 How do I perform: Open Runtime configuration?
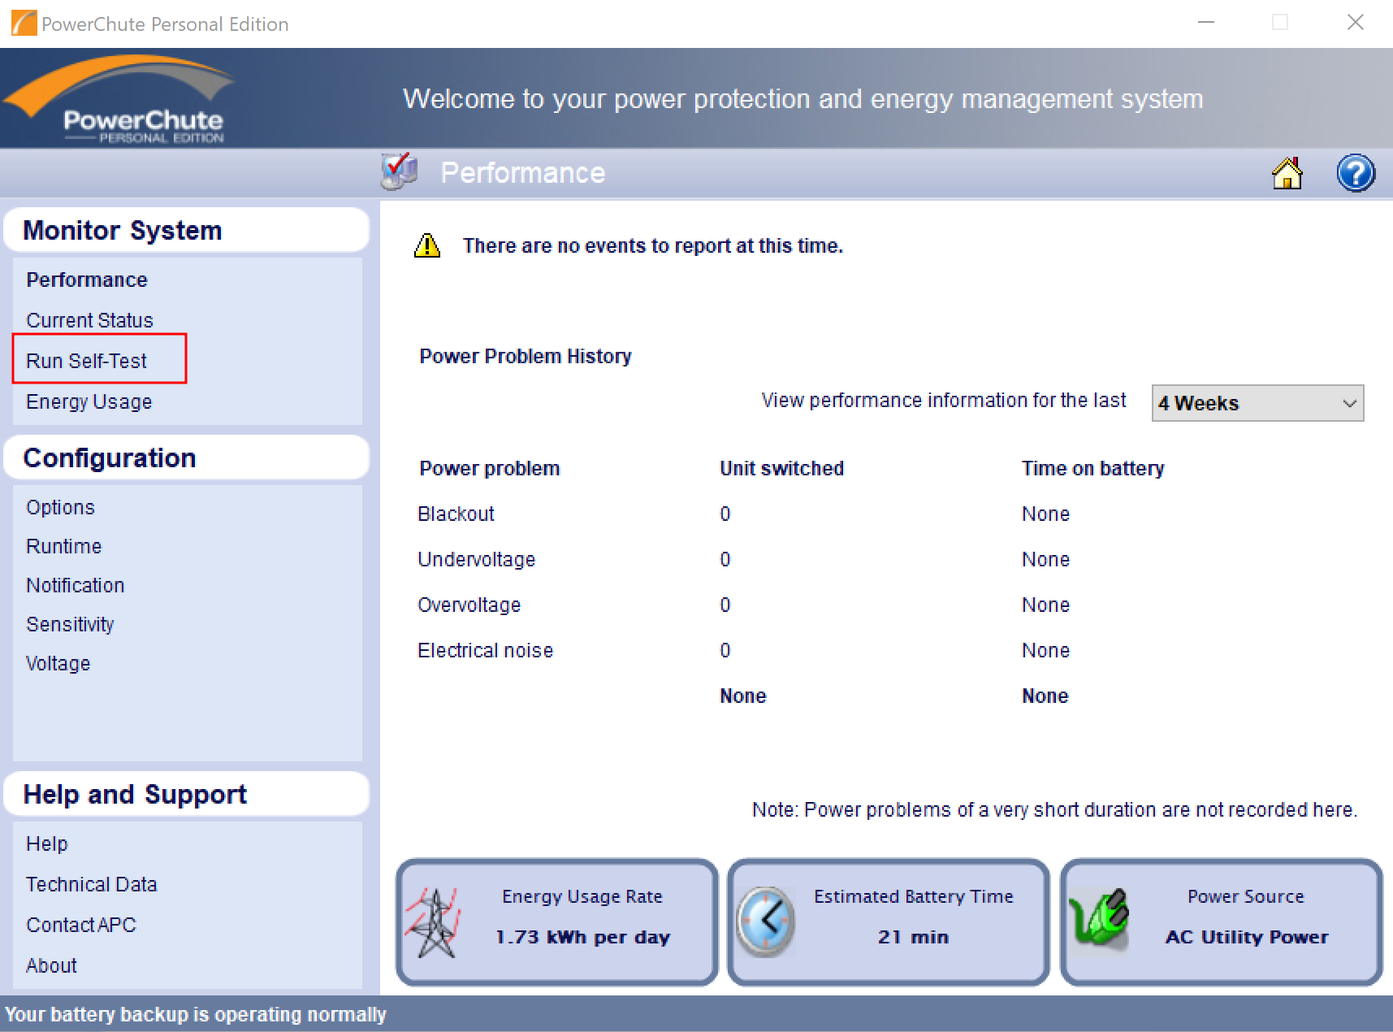63,546
